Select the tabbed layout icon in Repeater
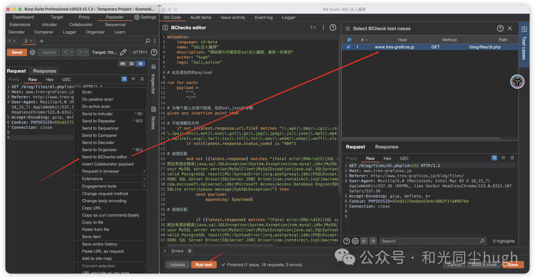Viewport: 535px width, 279px height. (x=140, y=63)
